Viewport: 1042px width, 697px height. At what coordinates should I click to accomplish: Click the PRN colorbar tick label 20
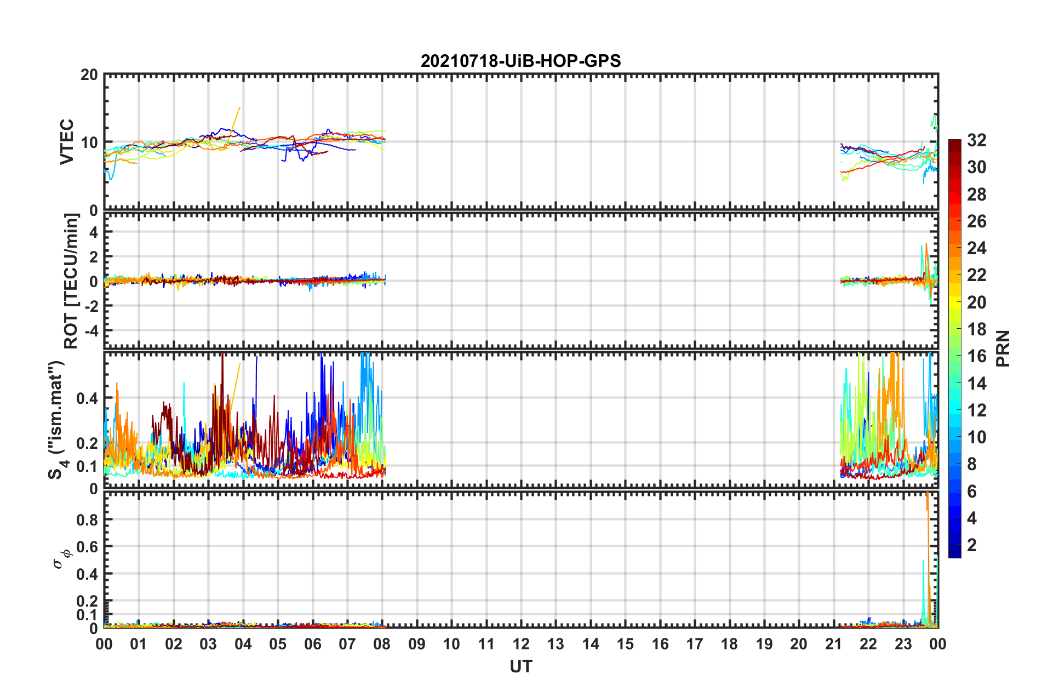pos(976,302)
